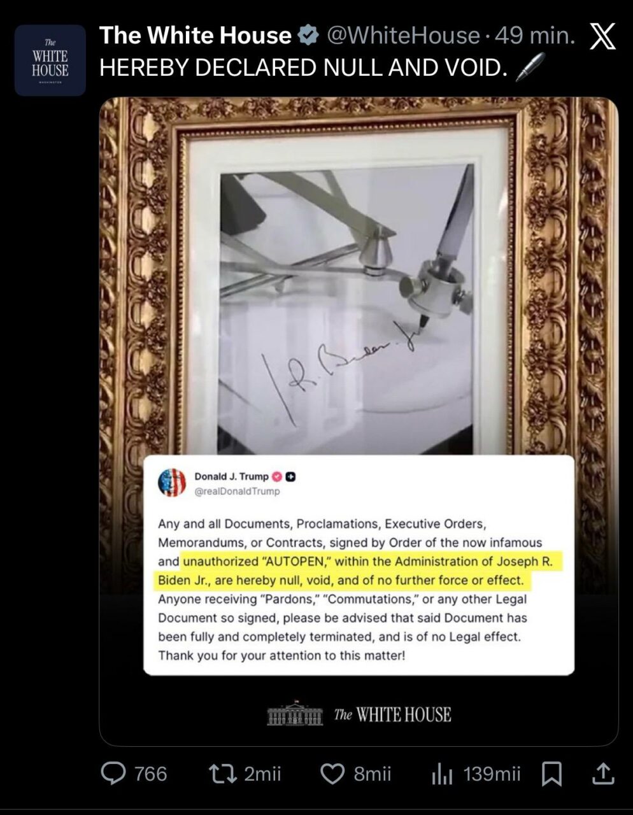The height and width of the screenshot is (815, 633).
Task: Click the reply speech bubble icon
Action: 114,774
